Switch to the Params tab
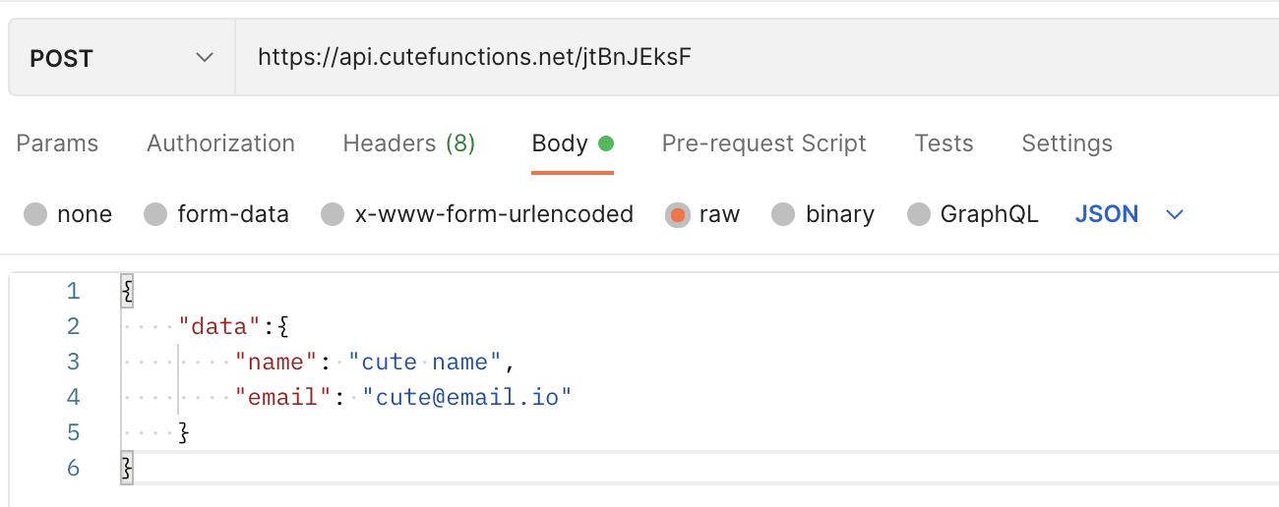This screenshot has width=1279, height=507. click(x=57, y=143)
